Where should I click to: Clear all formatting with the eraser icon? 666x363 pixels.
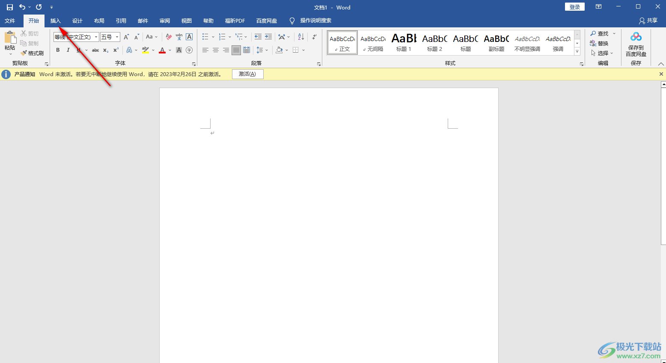click(x=169, y=37)
